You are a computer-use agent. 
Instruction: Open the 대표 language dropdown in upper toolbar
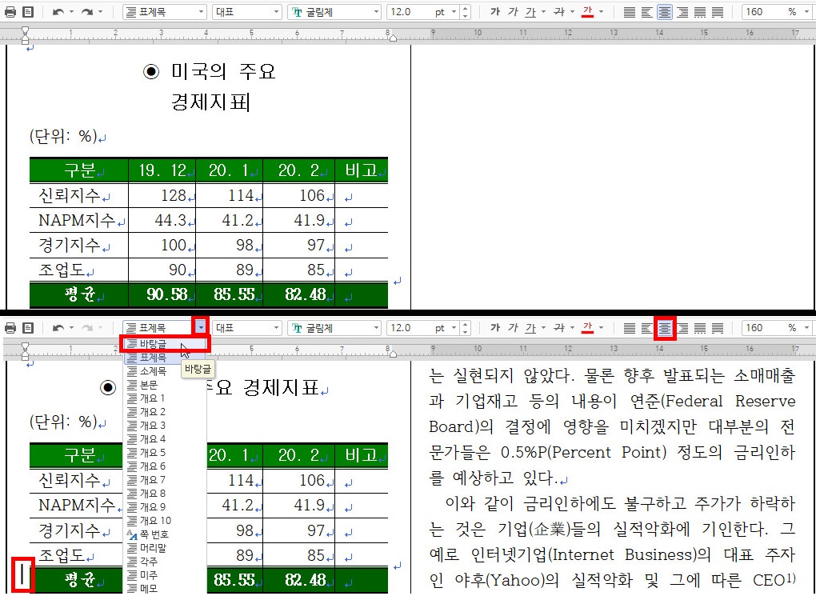pos(276,12)
